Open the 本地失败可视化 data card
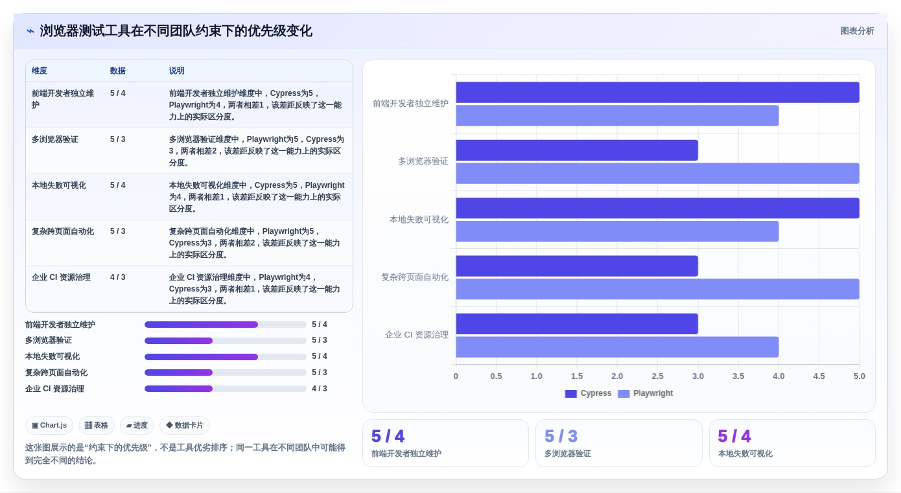 coord(792,443)
